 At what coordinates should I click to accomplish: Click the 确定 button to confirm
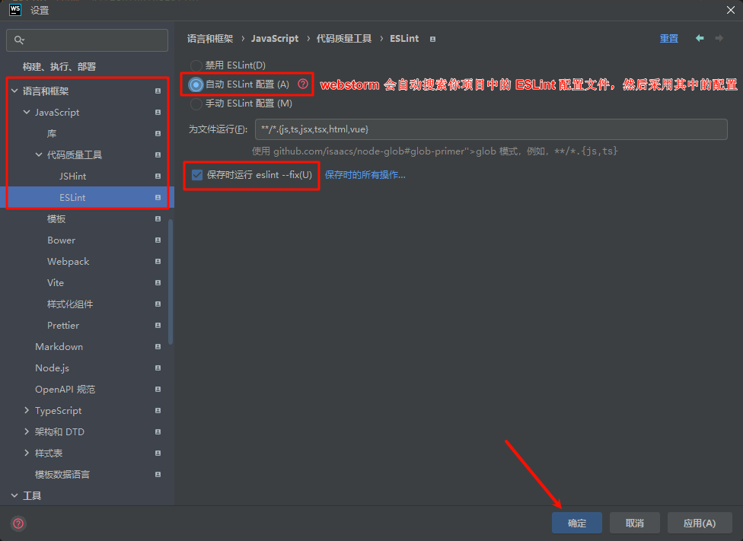pyautogui.click(x=576, y=523)
